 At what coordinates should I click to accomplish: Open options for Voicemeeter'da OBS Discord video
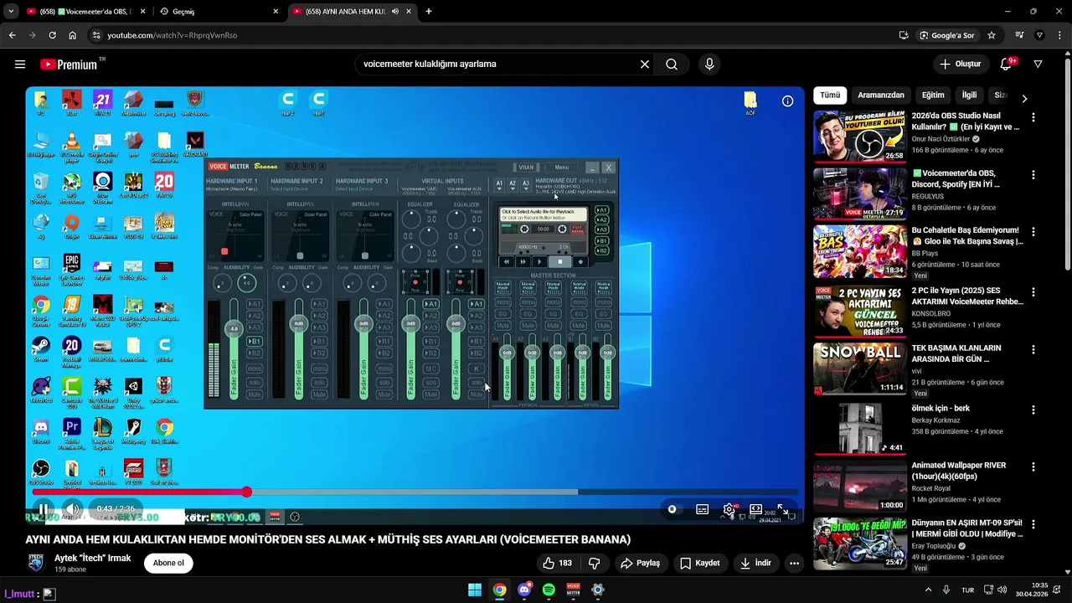(1033, 175)
